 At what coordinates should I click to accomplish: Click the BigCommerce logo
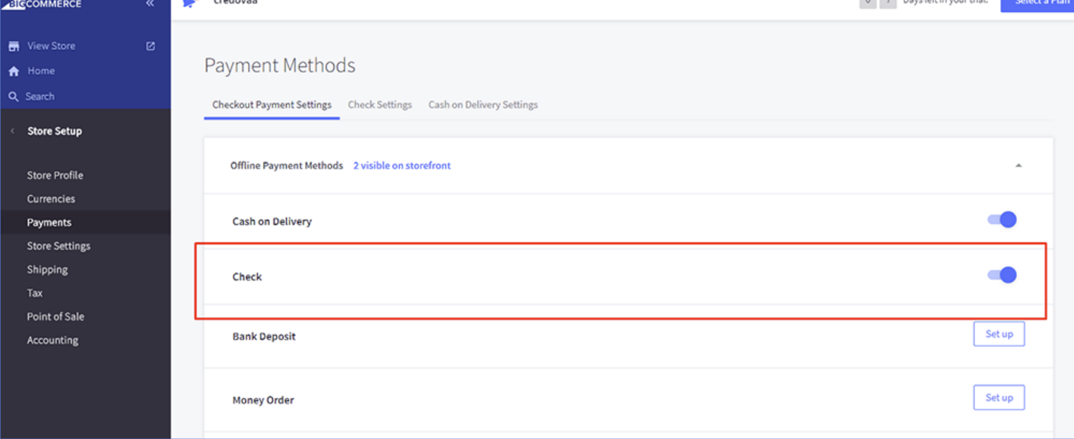45,4
